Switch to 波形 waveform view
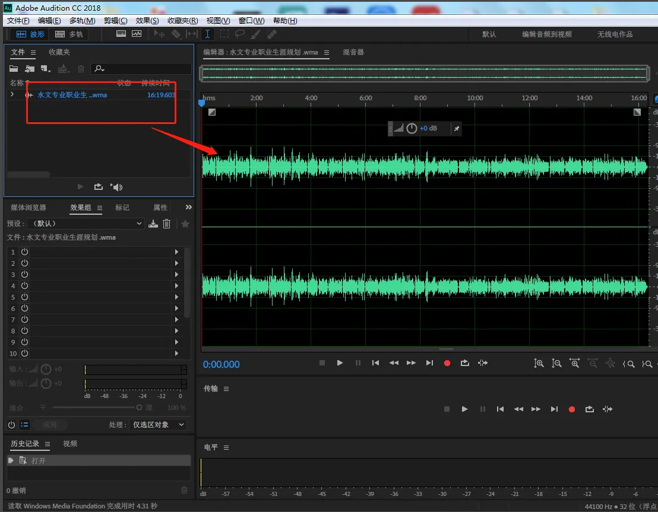Screen dimensions: 658x512 tap(30, 34)
